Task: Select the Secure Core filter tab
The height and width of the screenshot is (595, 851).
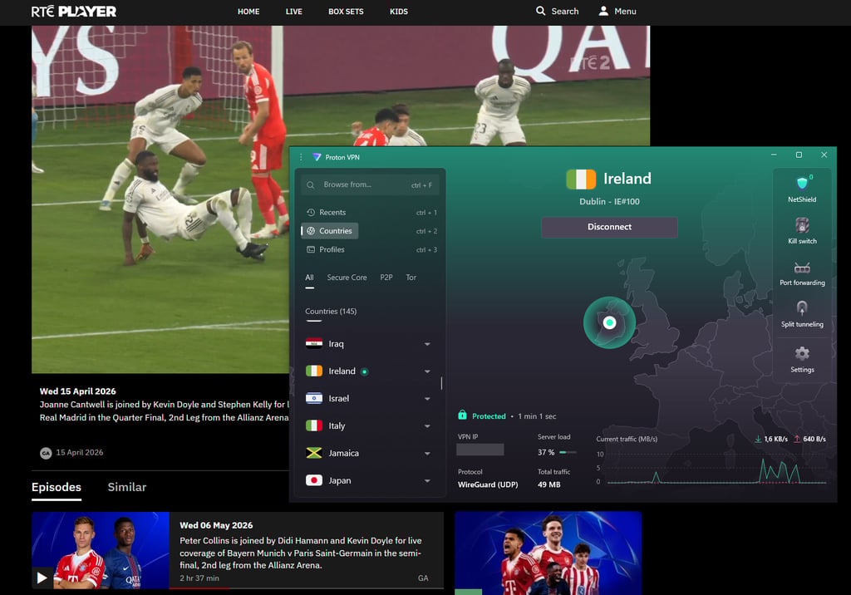Action: (x=347, y=278)
